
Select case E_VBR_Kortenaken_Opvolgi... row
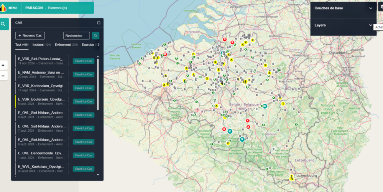42,88
